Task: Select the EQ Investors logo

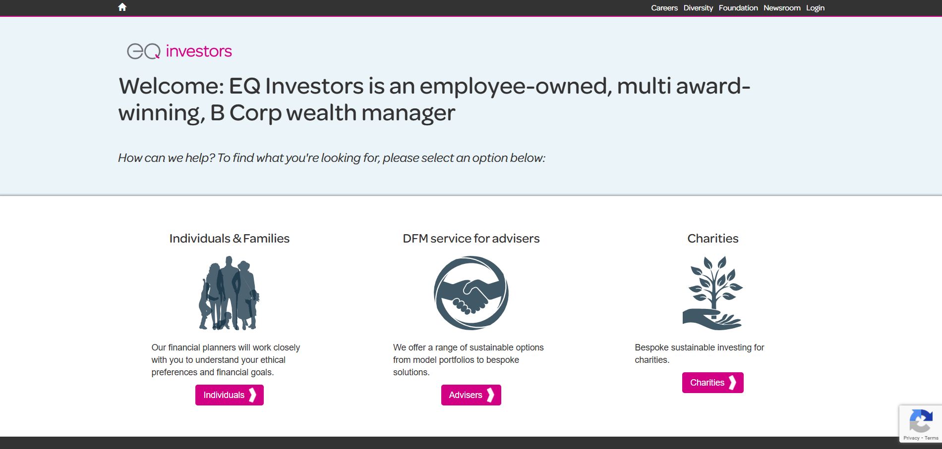Action: [x=178, y=51]
